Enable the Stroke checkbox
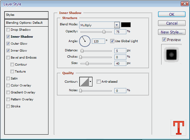 tap(8, 106)
